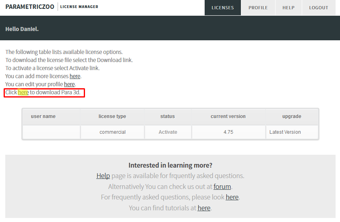Viewport: 340px width, 222px height.
Task: Click the 'Hello Daniel.' greeting text
Action: coord(22,29)
